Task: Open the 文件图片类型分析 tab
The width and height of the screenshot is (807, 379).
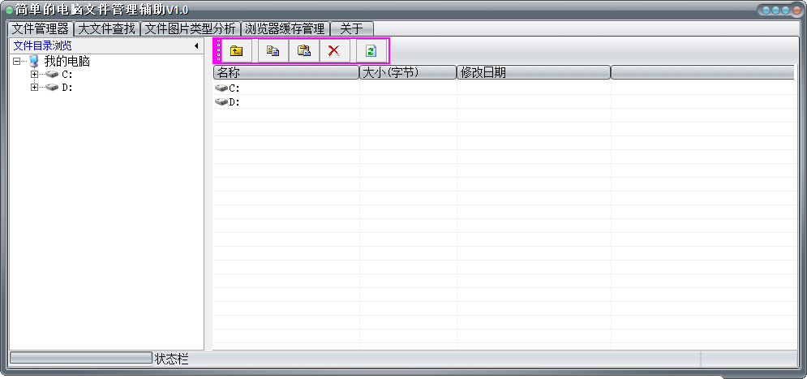Action: (x=190, y=28)
